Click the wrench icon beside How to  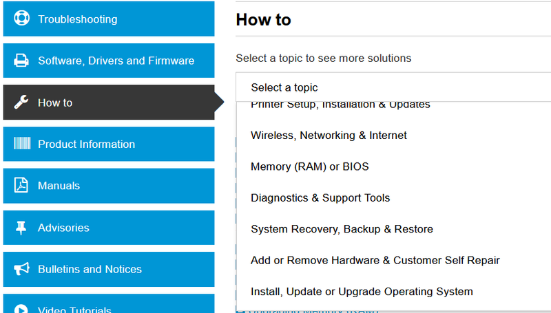point(21,102)
